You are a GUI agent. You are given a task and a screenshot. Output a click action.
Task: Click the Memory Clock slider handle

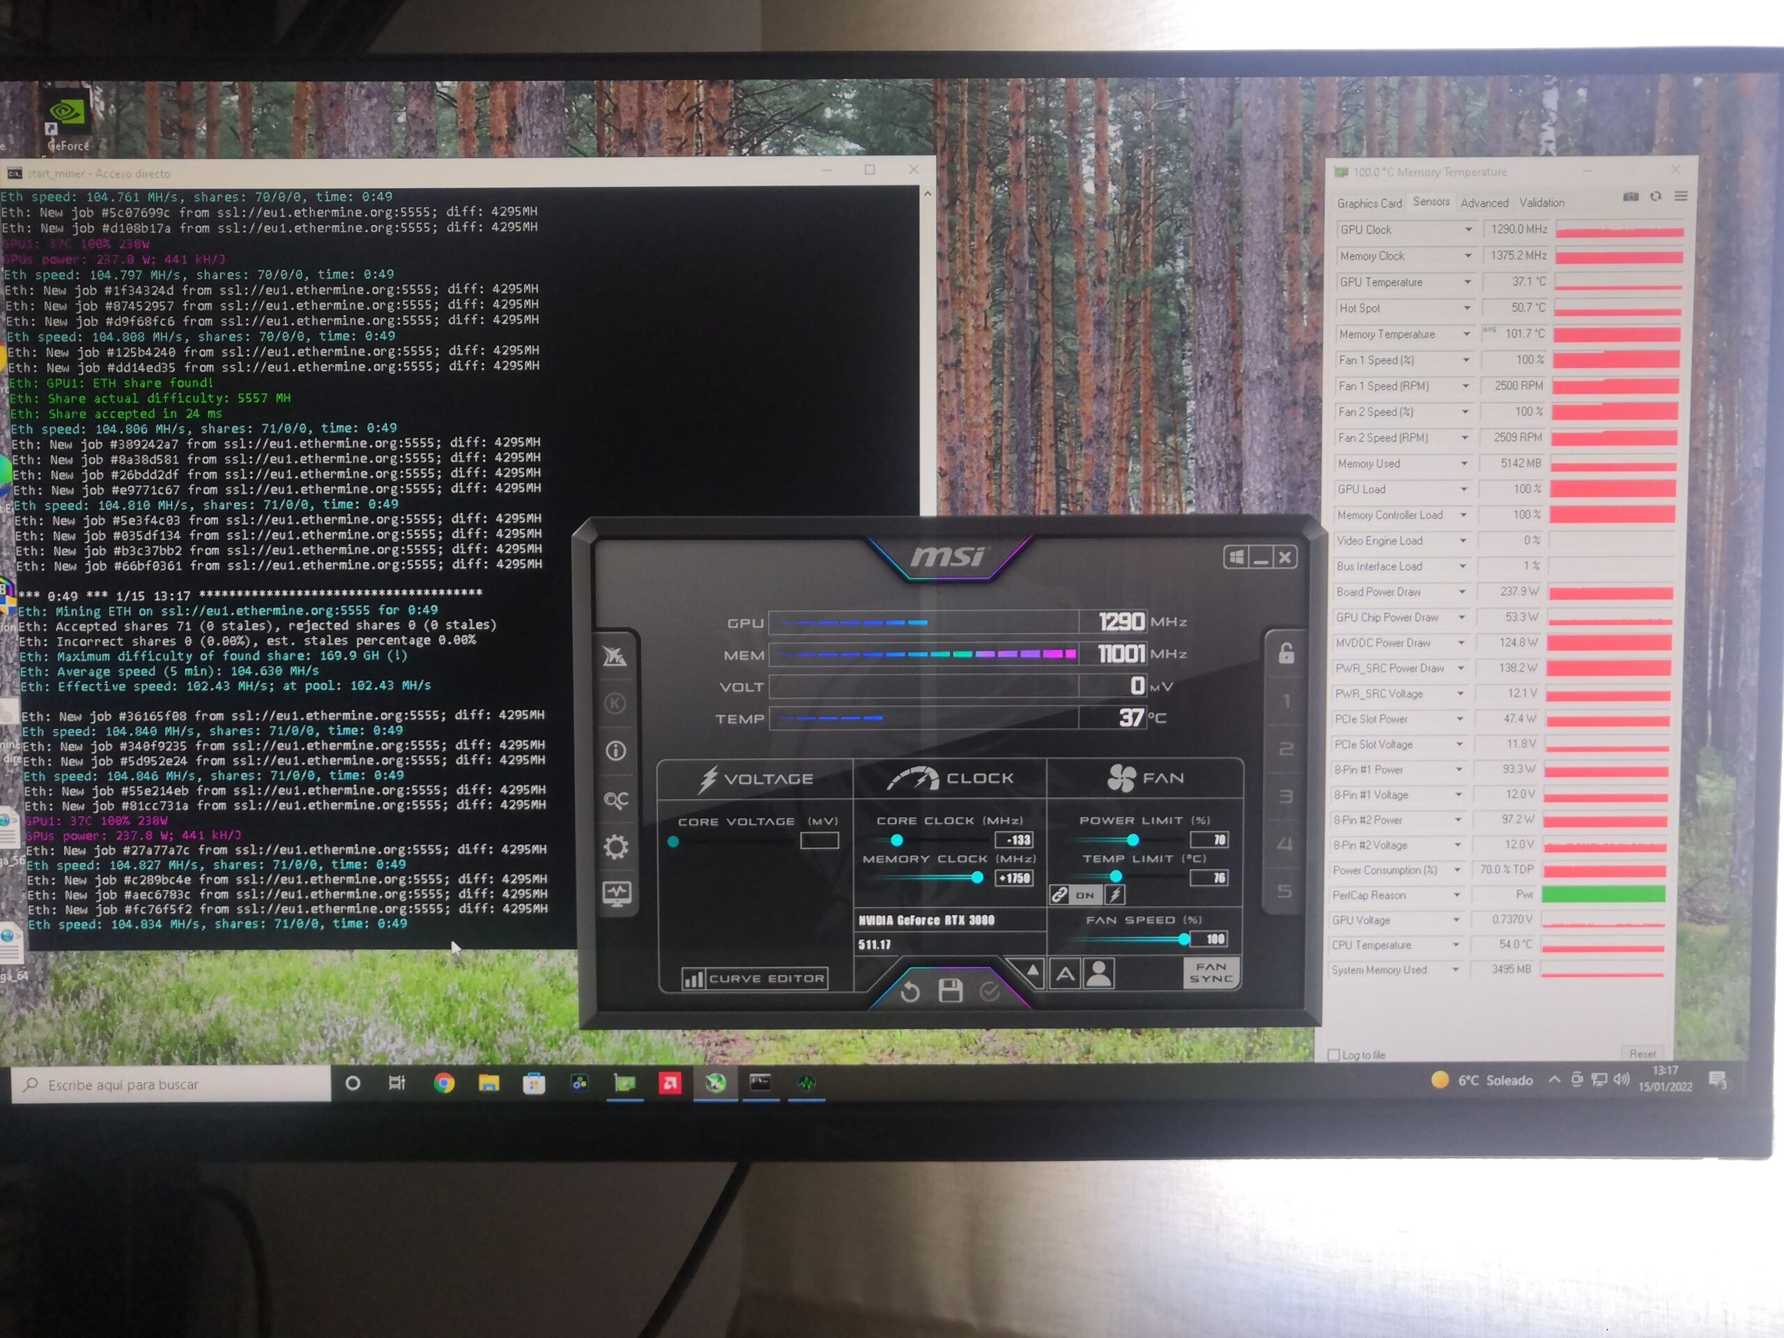[x=977, y=877]
